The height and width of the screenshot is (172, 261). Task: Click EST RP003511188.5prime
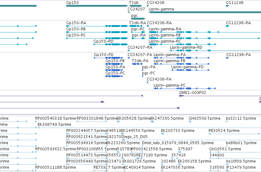(56, 168)
